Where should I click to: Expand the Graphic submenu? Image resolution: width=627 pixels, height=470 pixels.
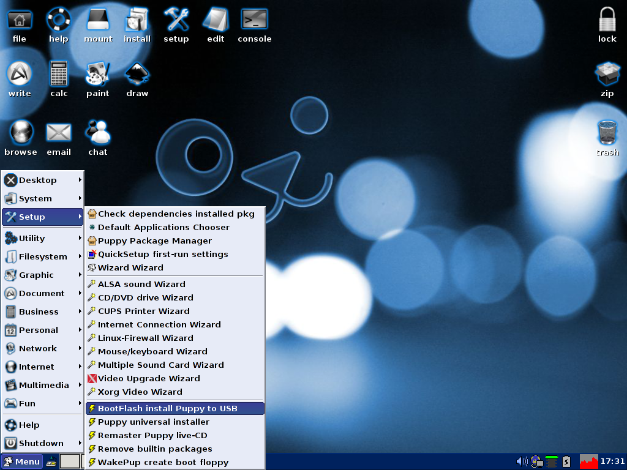tap(43, 275)
